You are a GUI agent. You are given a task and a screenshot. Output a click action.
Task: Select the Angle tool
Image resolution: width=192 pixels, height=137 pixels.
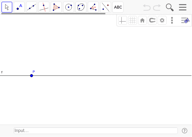pos(93,7)
